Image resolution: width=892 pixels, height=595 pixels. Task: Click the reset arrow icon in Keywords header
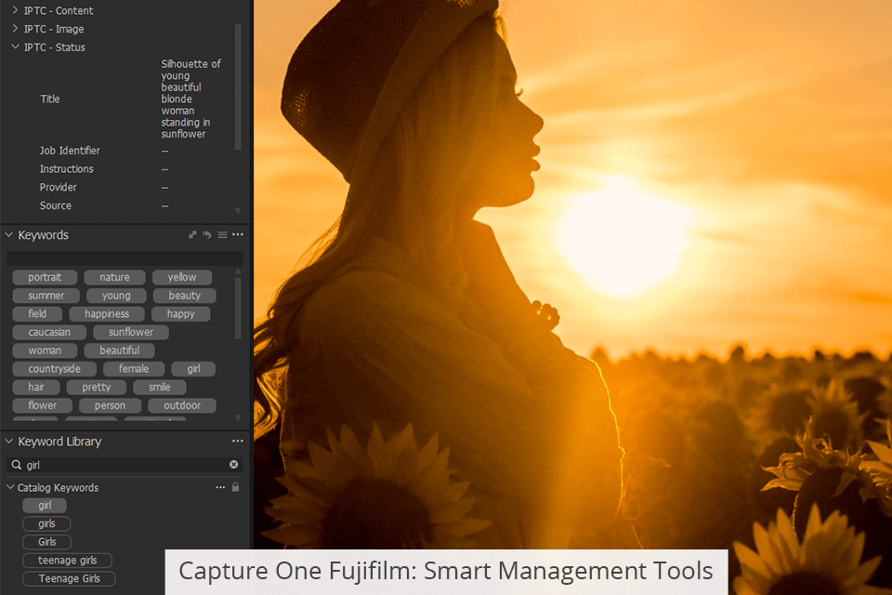click(207, 234)
